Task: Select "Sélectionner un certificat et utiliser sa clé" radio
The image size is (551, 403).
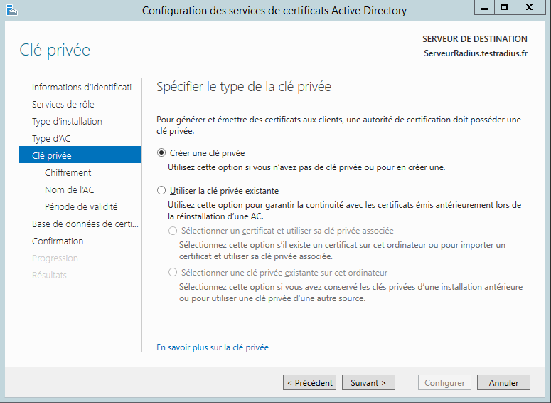Action: [173, 231]
